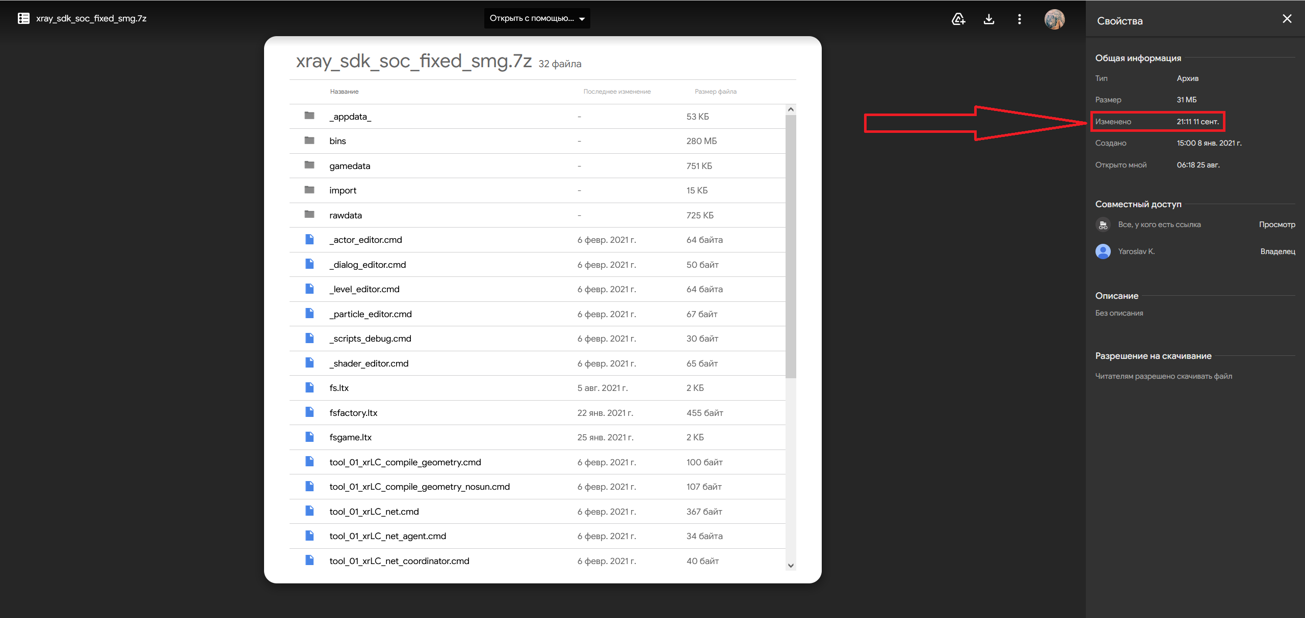
Task: Click the file list scrollbar thumb
Action: (x=791, y=247)
